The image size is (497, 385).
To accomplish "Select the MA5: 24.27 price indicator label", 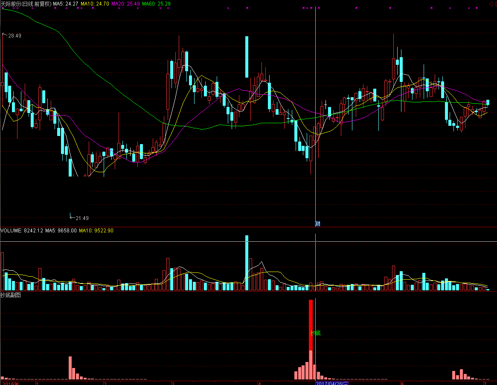I will point(66,4).
